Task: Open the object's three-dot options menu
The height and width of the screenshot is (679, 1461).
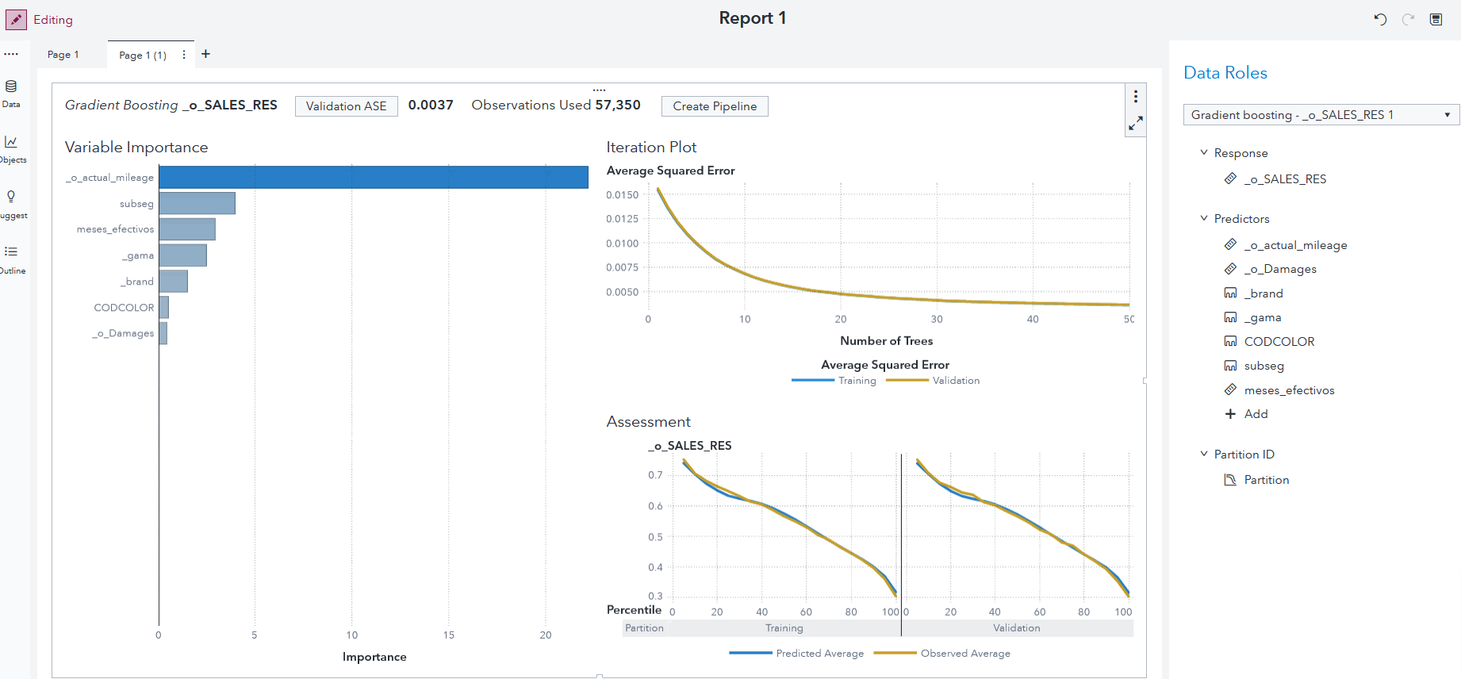Action: [x=1136, y=97]
